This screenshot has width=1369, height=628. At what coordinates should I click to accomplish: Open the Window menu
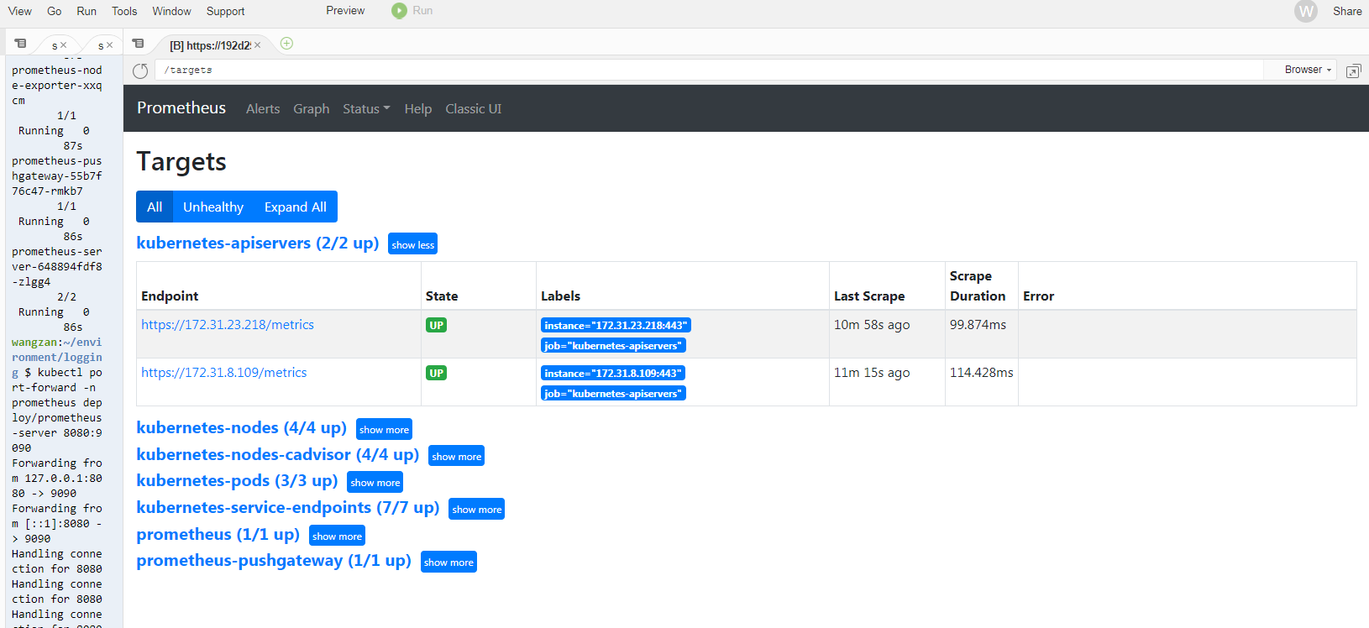171,11
